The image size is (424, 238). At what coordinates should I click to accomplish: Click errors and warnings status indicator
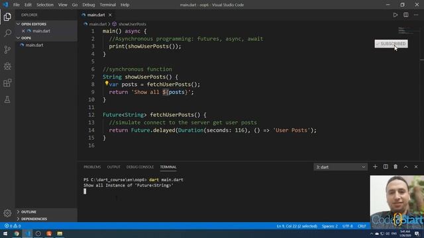point(13,226)
